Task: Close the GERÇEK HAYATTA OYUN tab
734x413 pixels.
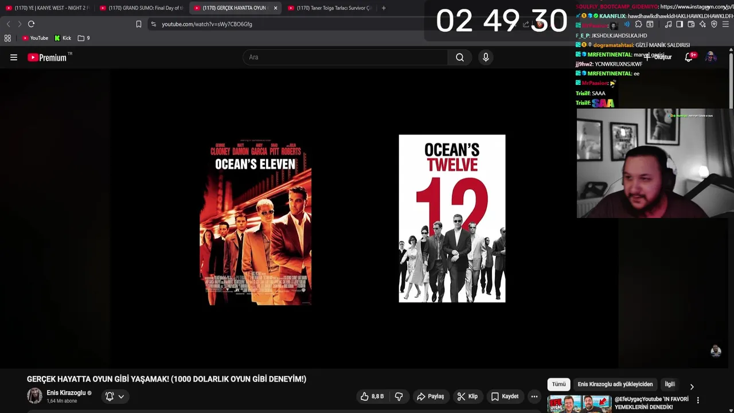Action: (275, 8)
